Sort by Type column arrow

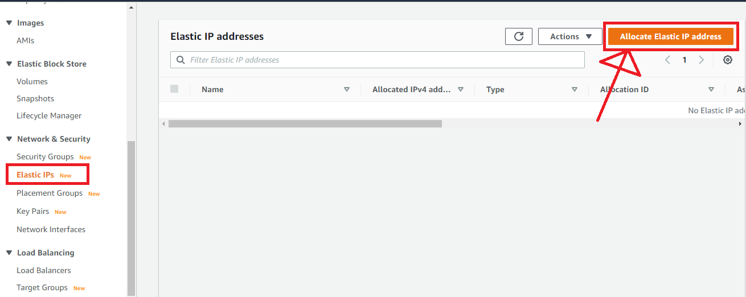click(574, 89)
